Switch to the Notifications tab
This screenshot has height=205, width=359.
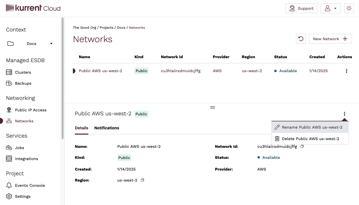[x=107, y=128]
